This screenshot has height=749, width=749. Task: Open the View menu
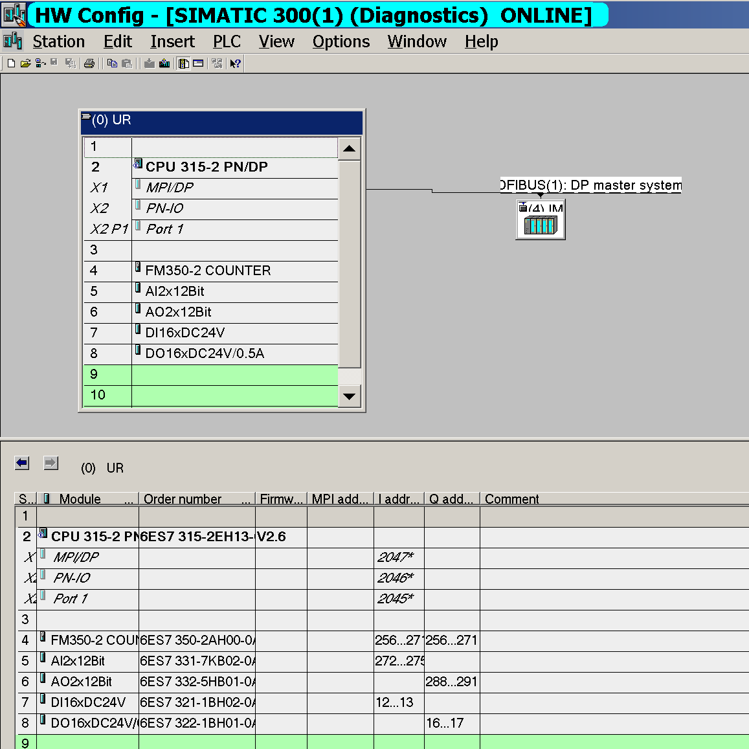(x=276, y=41)
